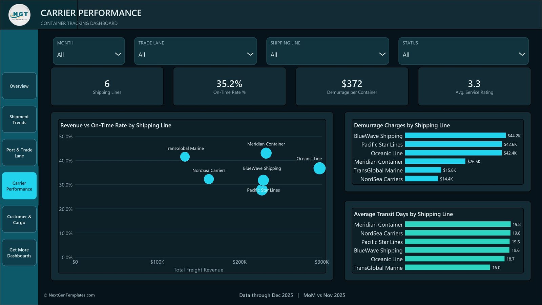Select the 6 Shipping Lines card
This screenshot has width=542, height=305.
tap(107, 86)
